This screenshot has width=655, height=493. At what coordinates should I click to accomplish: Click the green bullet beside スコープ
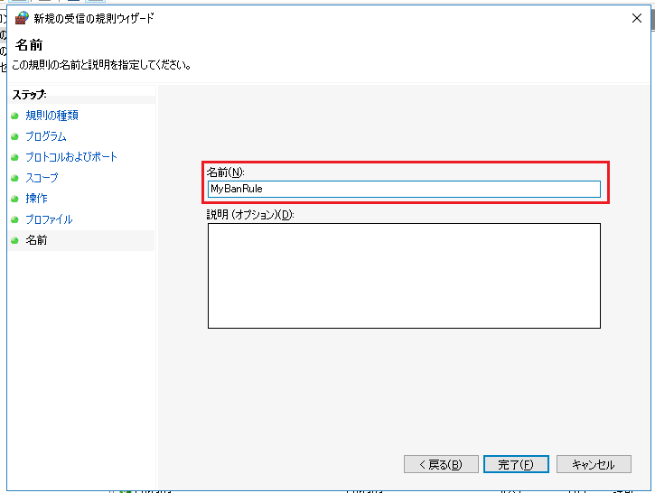click(14, 178)
